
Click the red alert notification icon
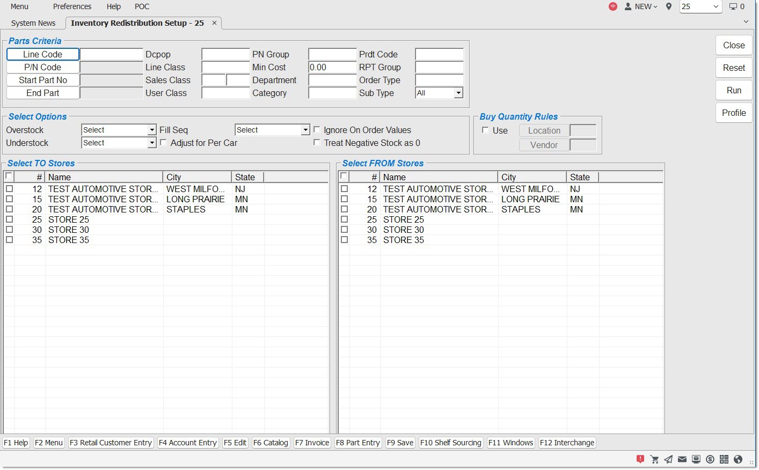pyautogui.click(x=640, y=459)
